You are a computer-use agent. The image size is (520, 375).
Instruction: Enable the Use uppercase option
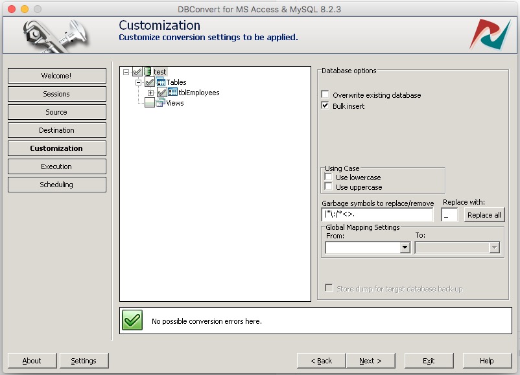(329, 186)
